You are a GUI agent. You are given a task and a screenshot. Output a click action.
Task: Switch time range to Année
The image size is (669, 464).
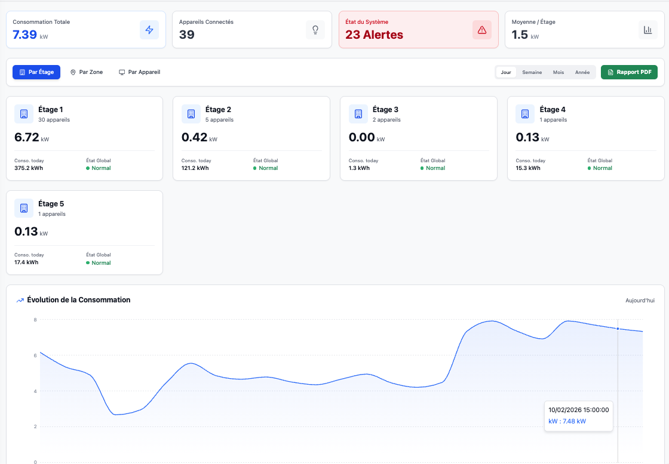tap(582, 72)
